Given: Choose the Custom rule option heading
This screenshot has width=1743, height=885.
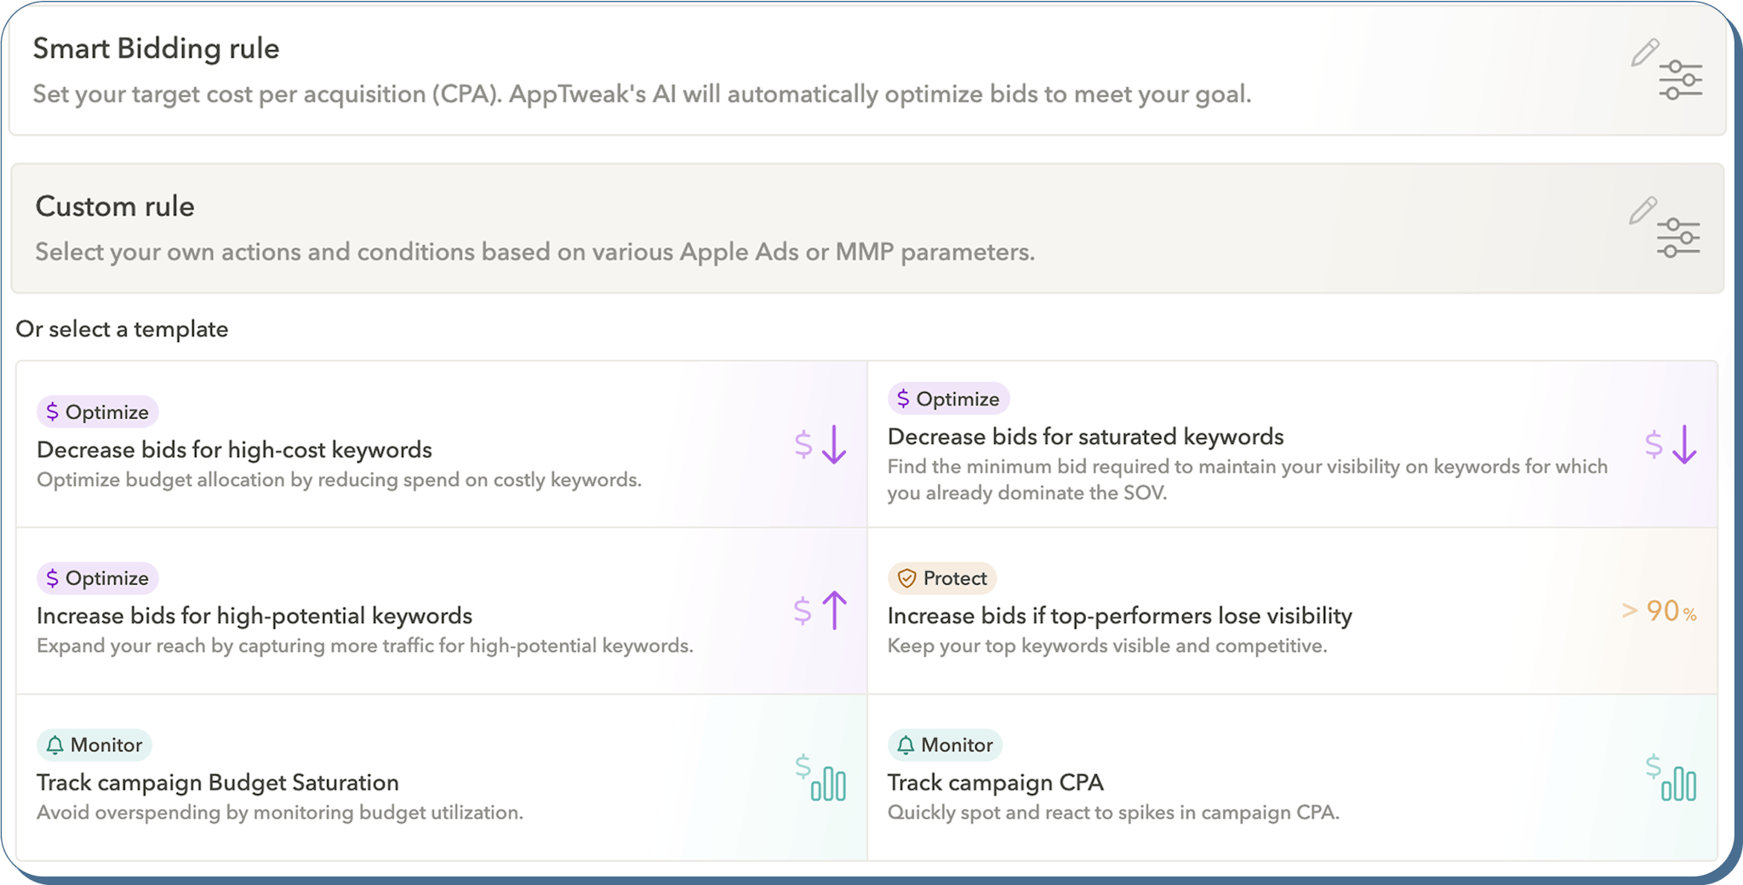Looking at the screenshot, I should [x=115, y=206].
